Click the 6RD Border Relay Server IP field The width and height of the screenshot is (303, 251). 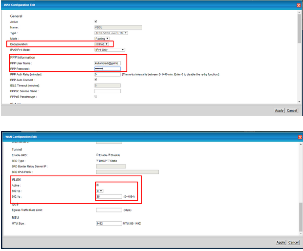[111, 166]
